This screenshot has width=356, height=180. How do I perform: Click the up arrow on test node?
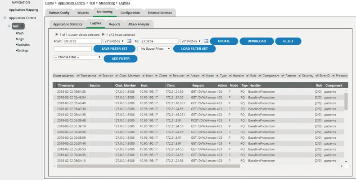point(22,26)
